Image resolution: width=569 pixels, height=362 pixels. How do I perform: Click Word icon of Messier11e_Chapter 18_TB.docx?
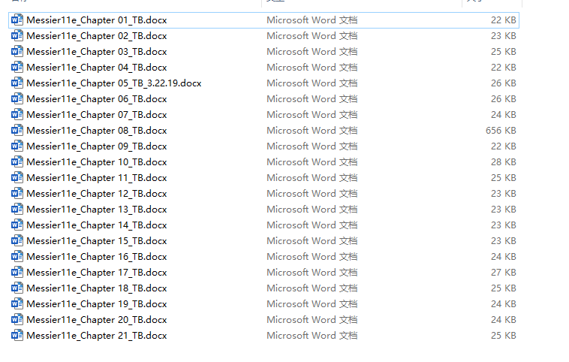(17, 288)
